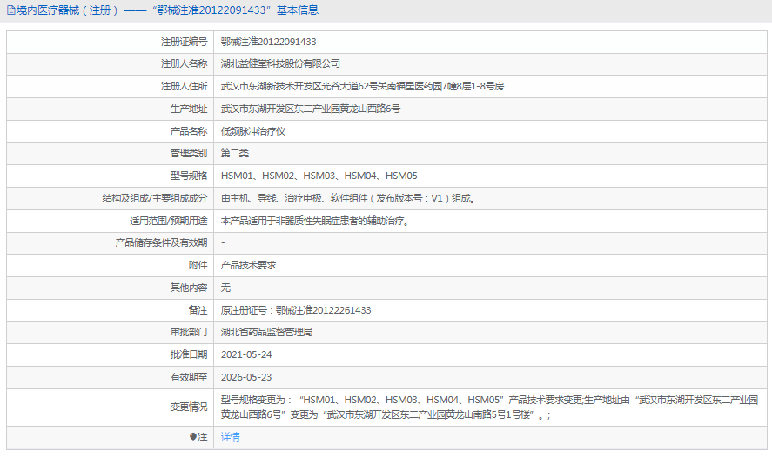The width and height of the screenshot is (772, 457).
Task: Select management class 第二类
Action: pos(235,153)
